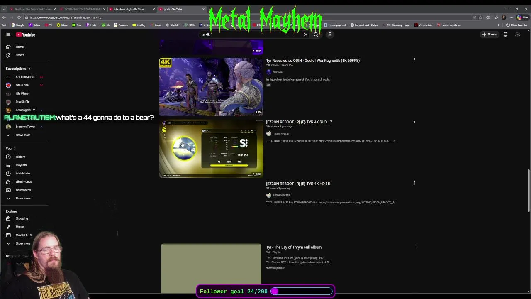The image size is (531, 299).
Task: Reload the page with the refresh icon
Action: 19,17
